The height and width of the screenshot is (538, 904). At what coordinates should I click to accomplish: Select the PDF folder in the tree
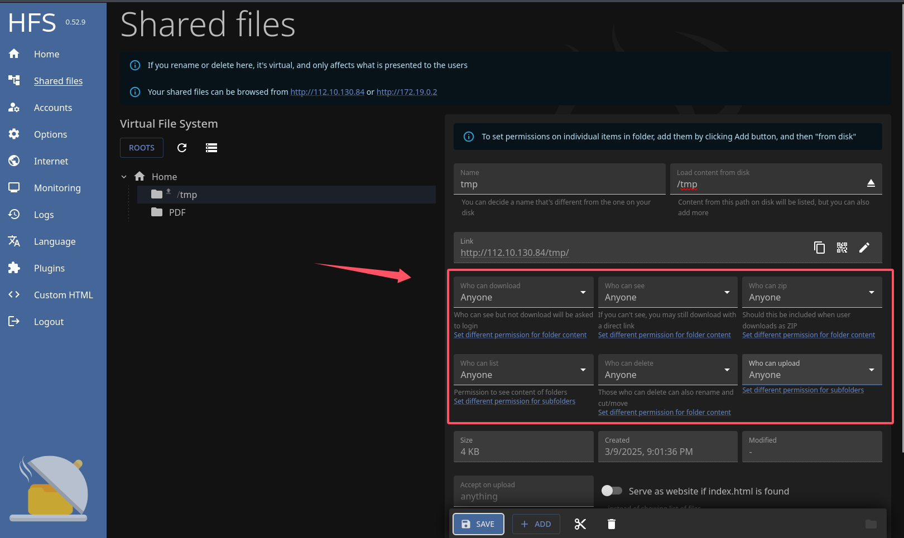[x=177, y=212]
